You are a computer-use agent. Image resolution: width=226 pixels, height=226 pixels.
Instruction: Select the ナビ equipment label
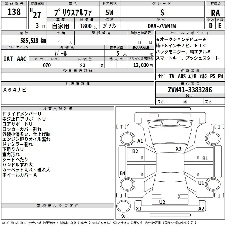click(162, 76)
